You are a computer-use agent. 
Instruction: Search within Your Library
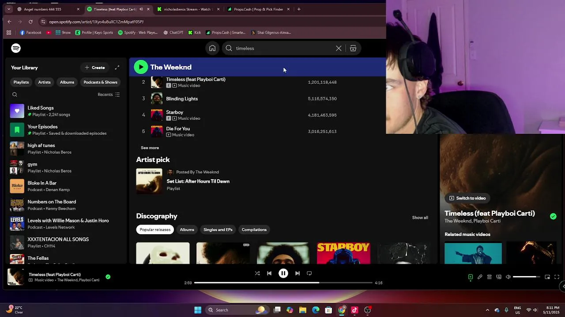point(15,95)
